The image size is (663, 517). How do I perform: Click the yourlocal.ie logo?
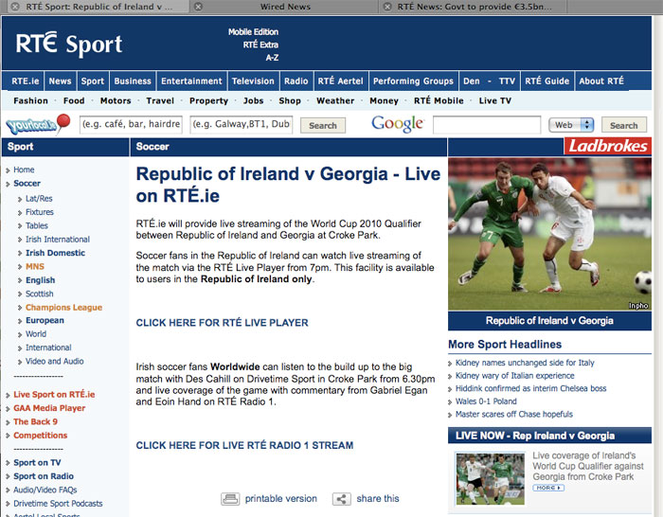pyautogui.click(x=37, y=124)
